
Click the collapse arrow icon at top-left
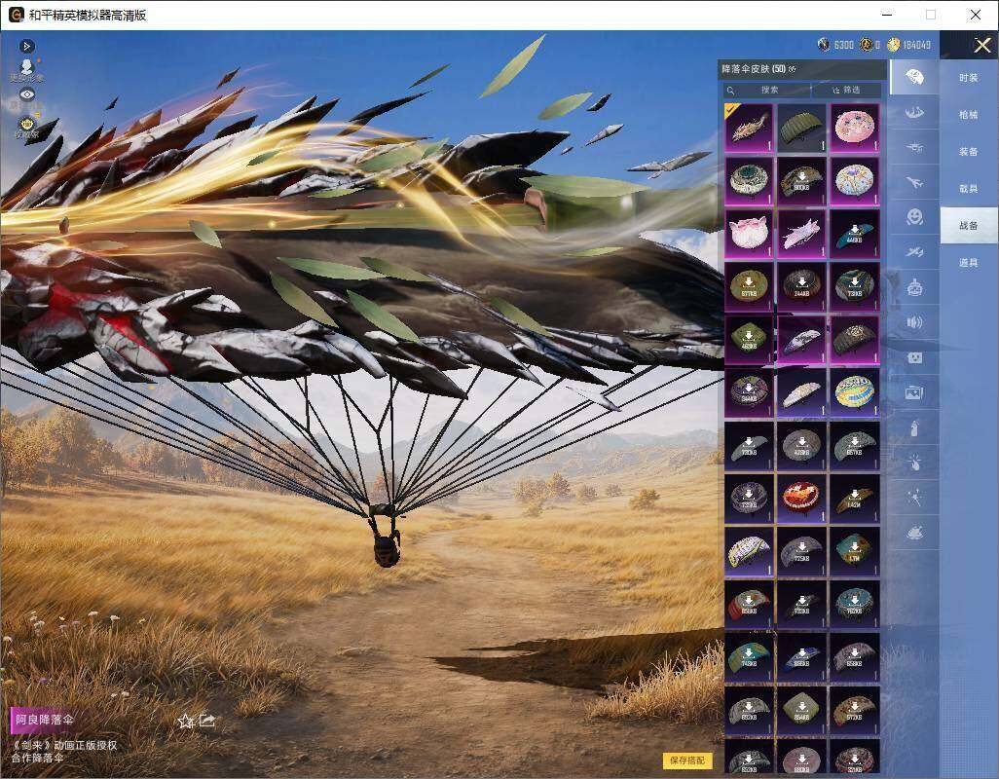point(26,46)
